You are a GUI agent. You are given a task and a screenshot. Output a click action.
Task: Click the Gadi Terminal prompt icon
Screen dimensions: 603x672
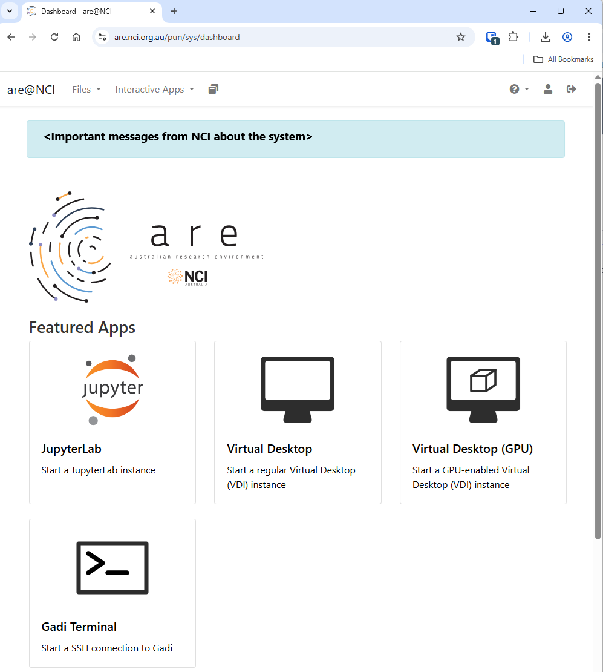click(x=112, y=567)
